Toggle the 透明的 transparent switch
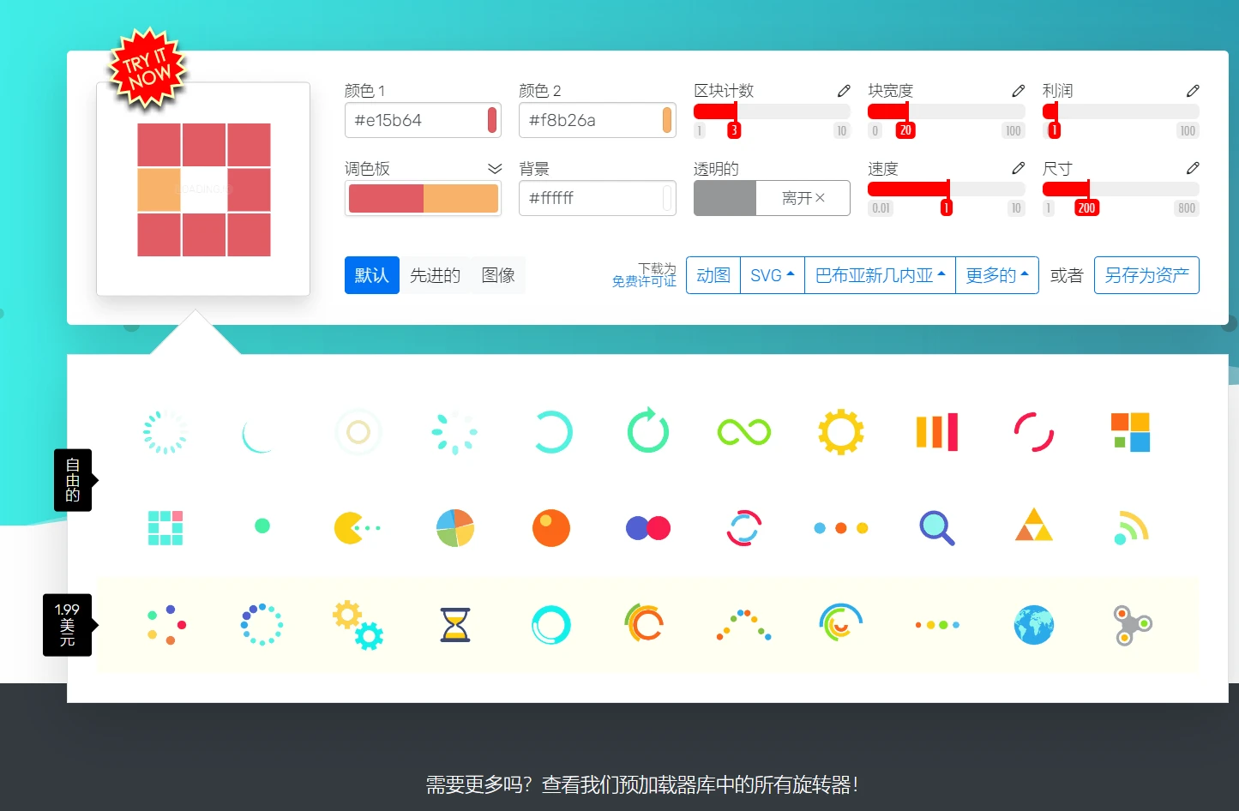 [771, 198]
